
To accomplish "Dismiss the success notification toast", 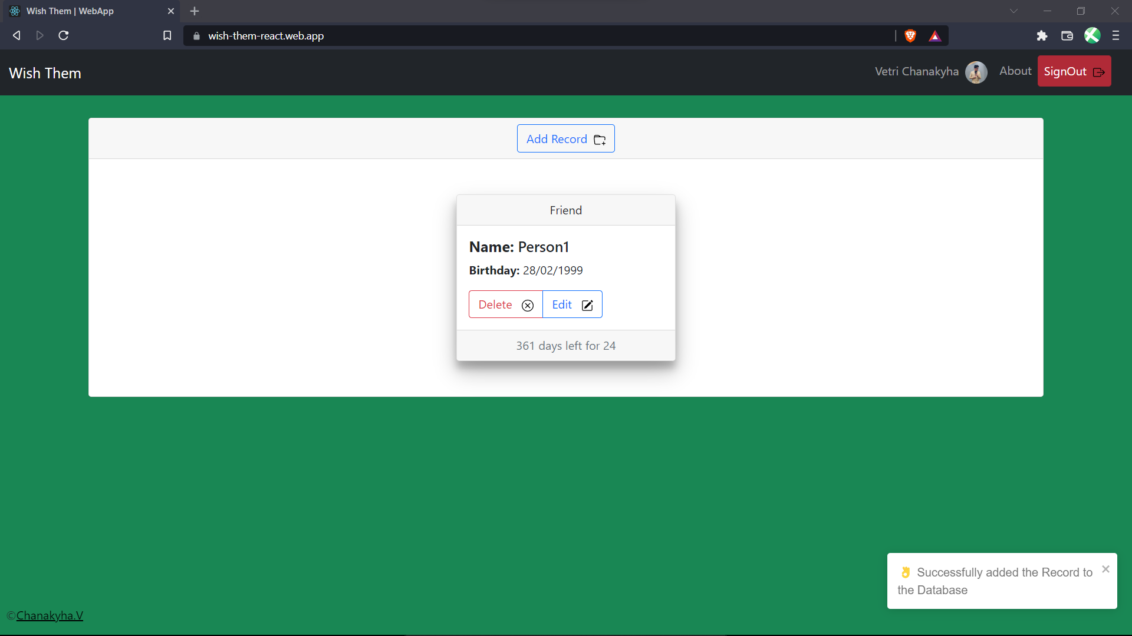I will point(1105,569).
